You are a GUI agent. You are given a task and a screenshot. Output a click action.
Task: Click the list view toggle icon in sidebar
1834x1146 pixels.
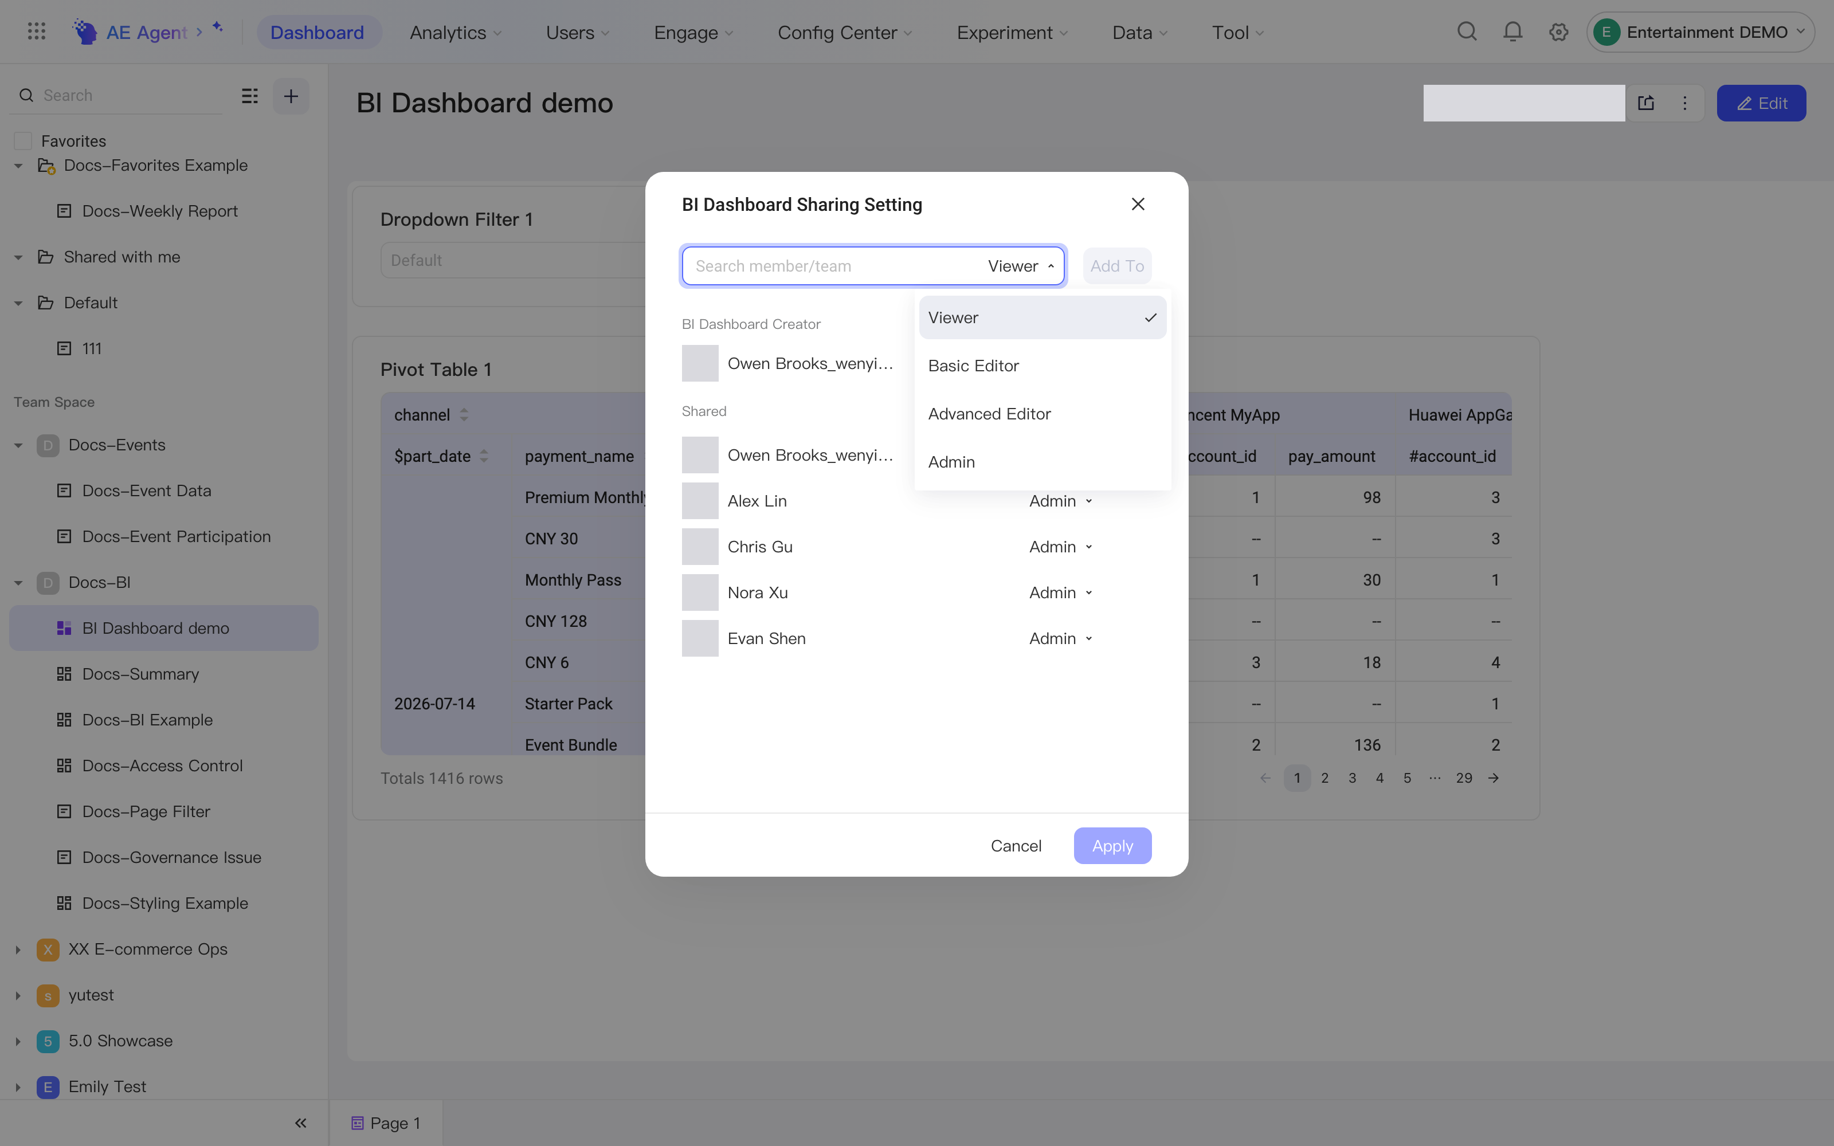[249, 96]
